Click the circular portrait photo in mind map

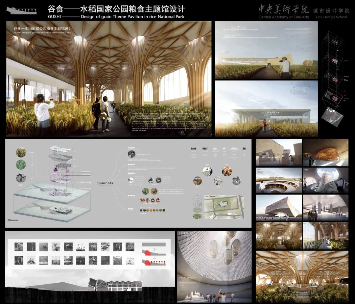pyautogui.click(x=131, y=154)
